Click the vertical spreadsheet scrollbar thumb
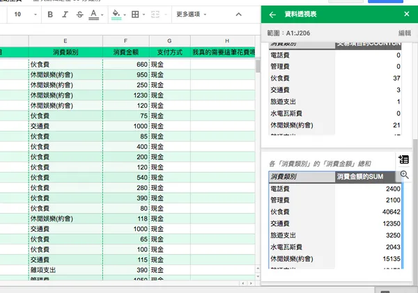 [258, 66]
